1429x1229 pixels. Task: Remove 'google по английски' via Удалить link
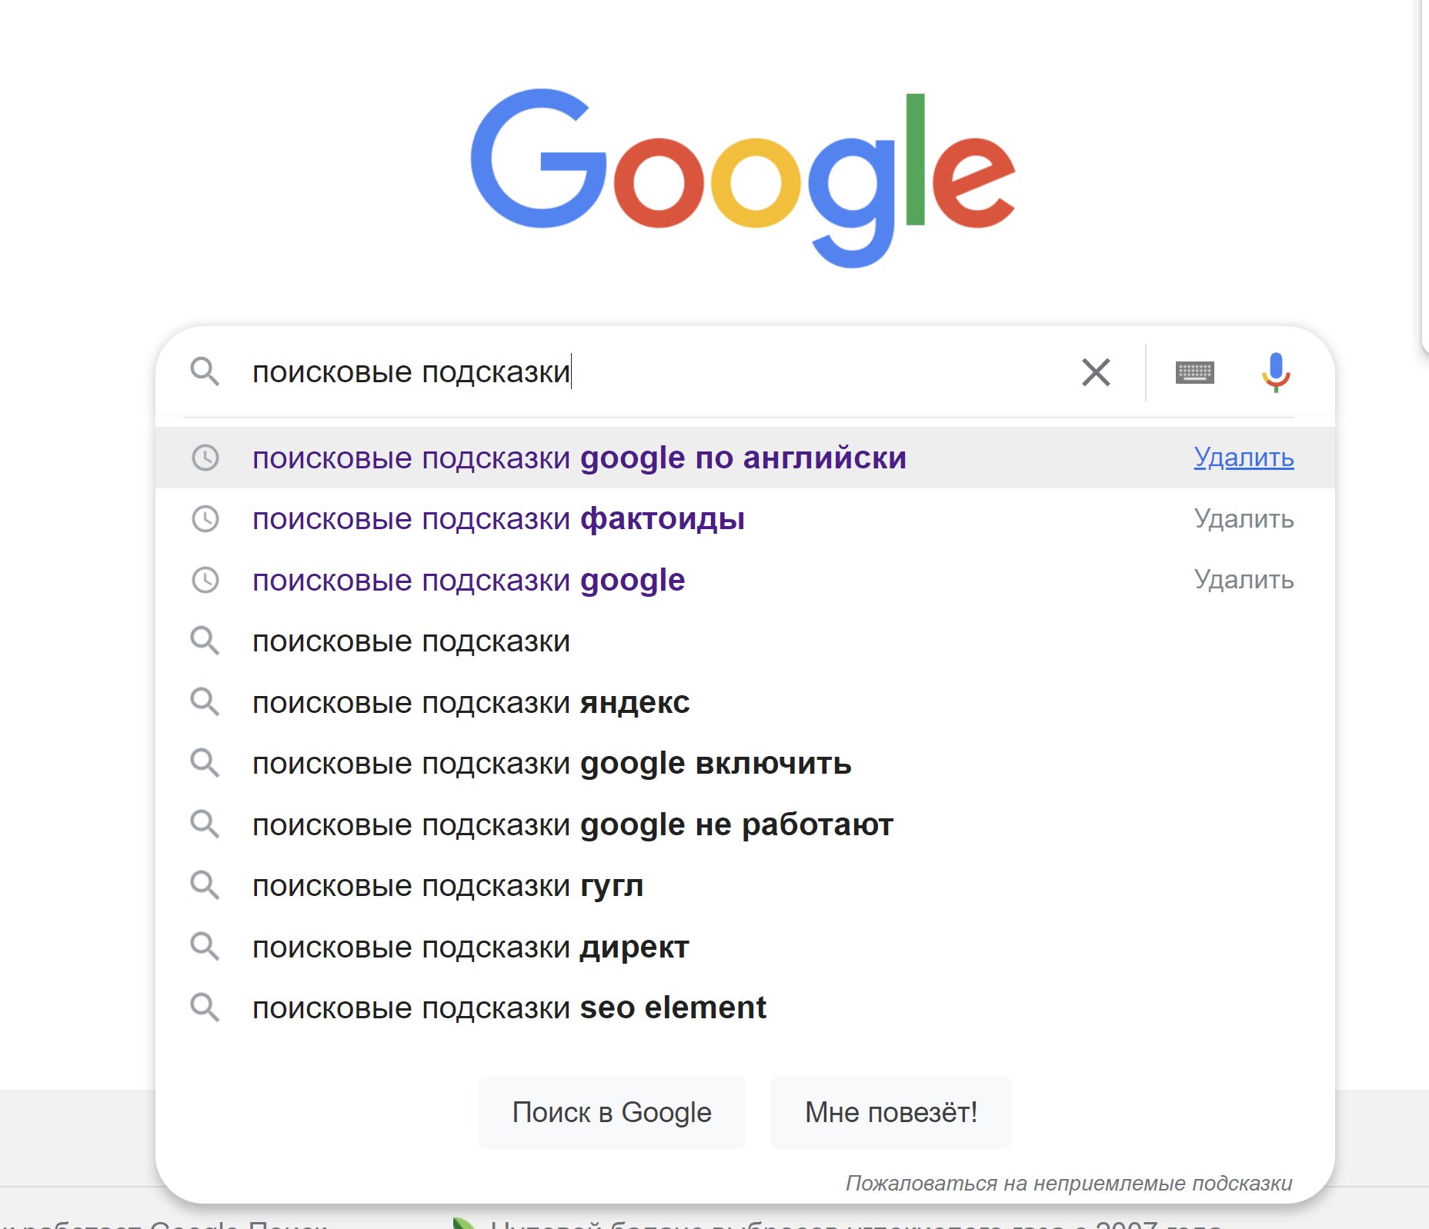coord(1244,458)
